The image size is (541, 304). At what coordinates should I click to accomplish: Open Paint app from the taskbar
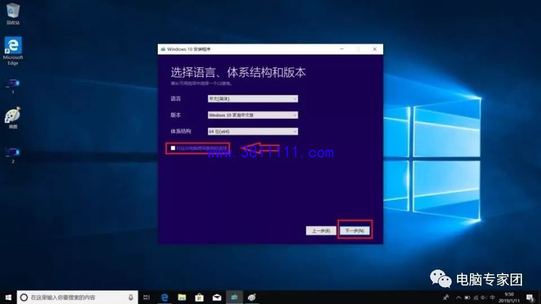point(252,297)
